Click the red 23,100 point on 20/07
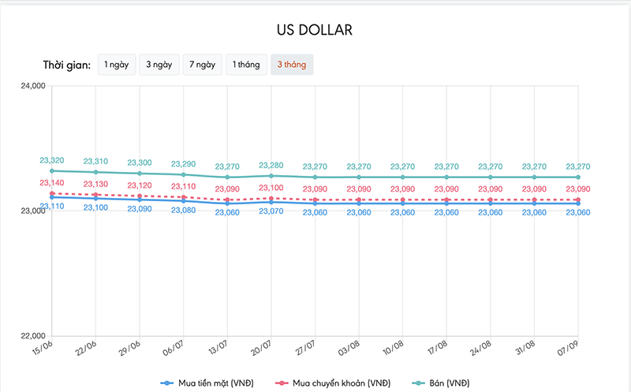Image resolution: width=631 pixels, height=392 pixels. [271, 199]
